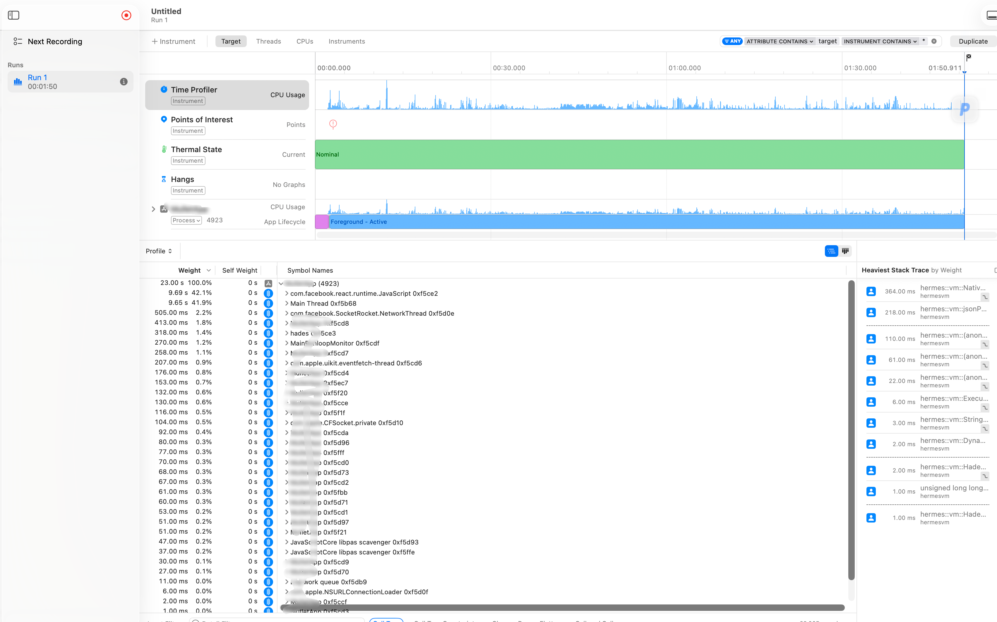Switch to the Instruments tab
997x622 pixels.
[x=347, y=41]
